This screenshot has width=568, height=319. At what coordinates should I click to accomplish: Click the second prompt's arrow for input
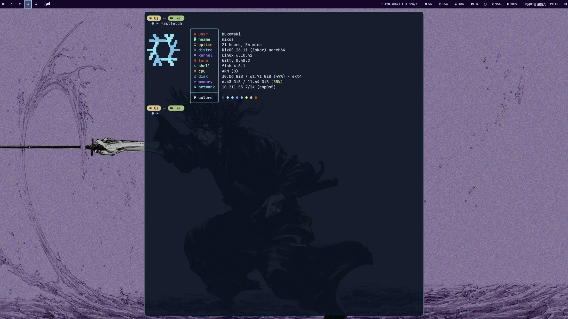point(157,113)
